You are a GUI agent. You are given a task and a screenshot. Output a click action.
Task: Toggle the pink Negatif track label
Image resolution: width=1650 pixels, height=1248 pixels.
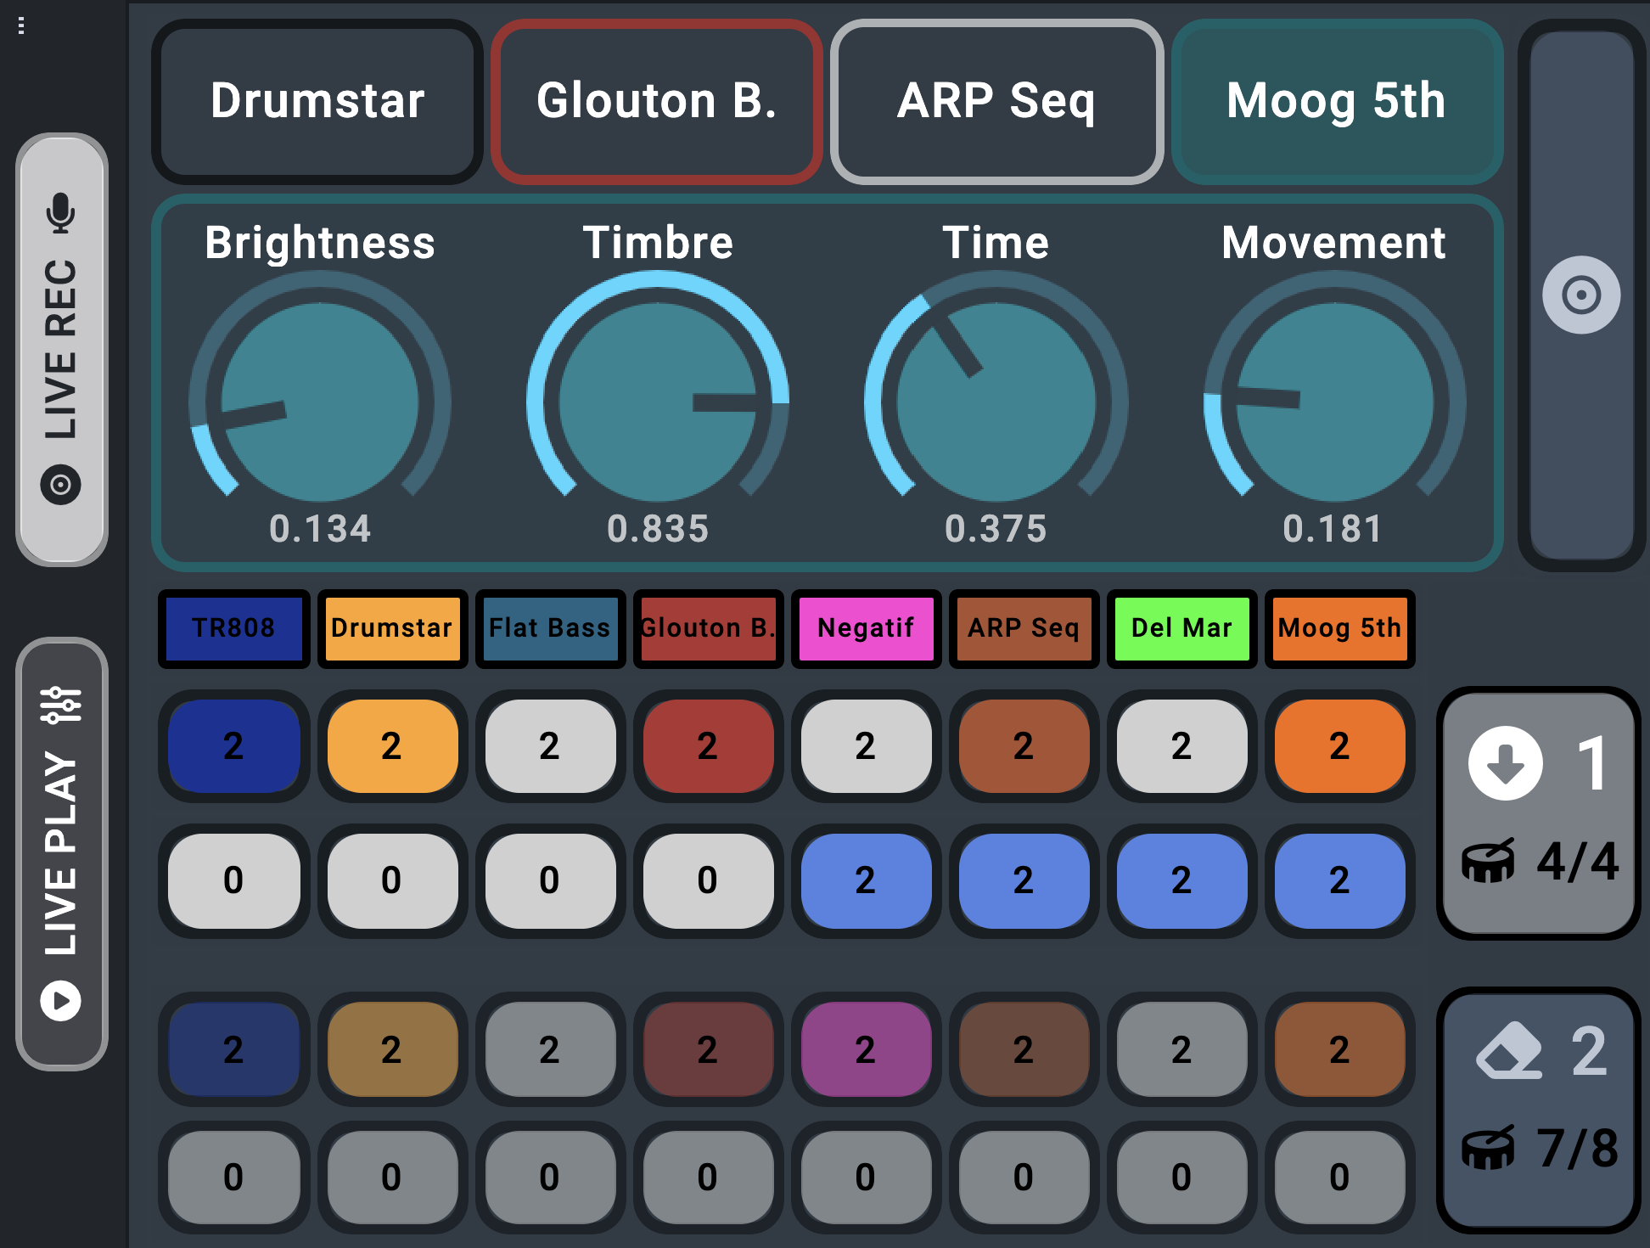click(865, 628)
